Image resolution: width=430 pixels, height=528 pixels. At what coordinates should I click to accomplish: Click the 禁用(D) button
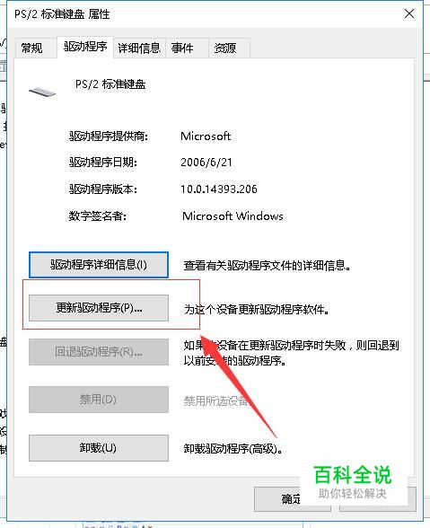pyautogui.click(x=99, y=400)
